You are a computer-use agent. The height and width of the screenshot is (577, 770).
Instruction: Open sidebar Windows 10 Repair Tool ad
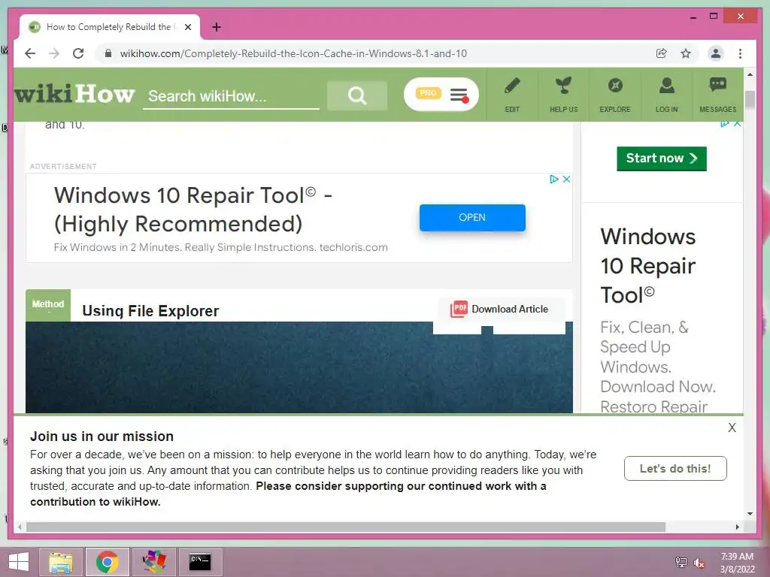click(647, 266)
